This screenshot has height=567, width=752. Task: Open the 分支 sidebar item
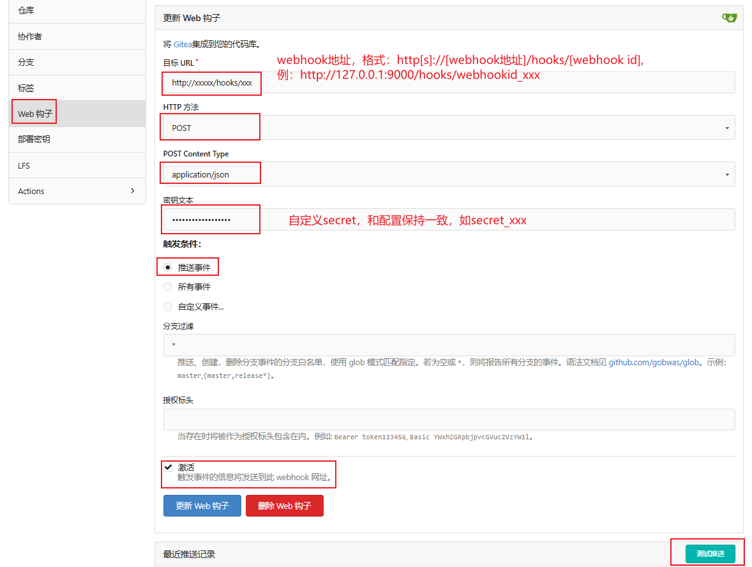[77, 63]
